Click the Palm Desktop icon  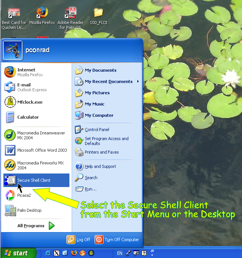[10, 210]
